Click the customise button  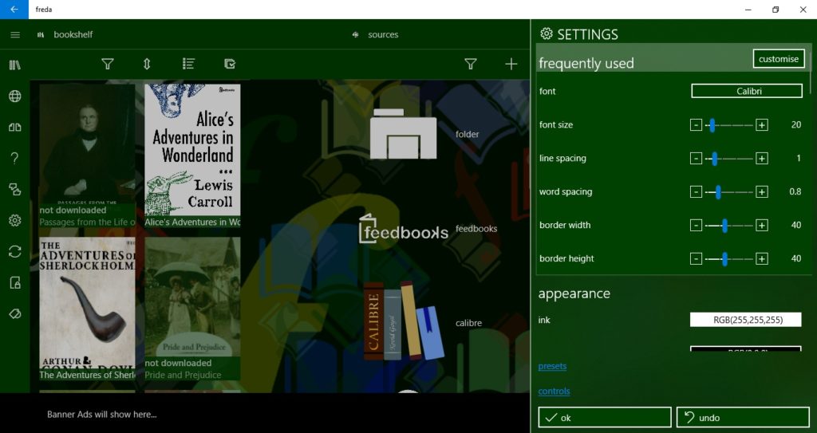click(x=779, y=59)
